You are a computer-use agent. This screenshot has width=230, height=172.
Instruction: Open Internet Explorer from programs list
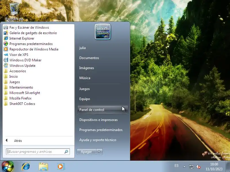coord(19,38)
